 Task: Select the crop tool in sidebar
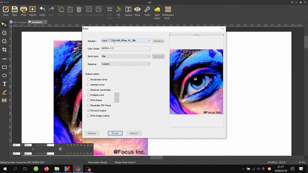click(4, 50)
